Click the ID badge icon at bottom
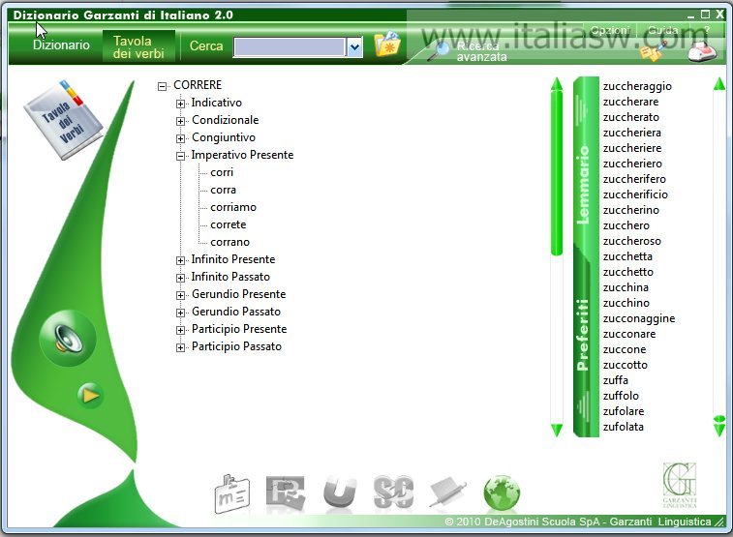Viewport: 733px width, 537px height. click(x=231, y=493)
